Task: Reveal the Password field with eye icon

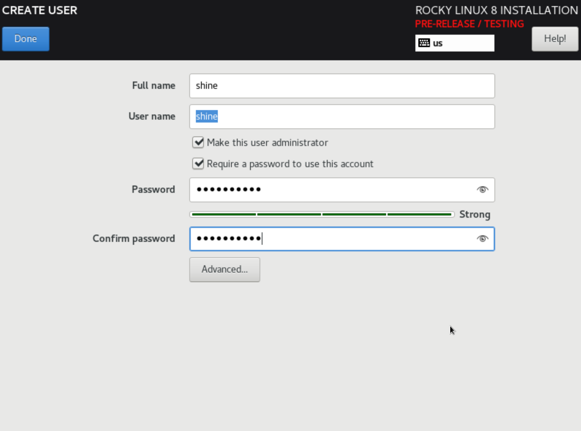Action: 482,190
